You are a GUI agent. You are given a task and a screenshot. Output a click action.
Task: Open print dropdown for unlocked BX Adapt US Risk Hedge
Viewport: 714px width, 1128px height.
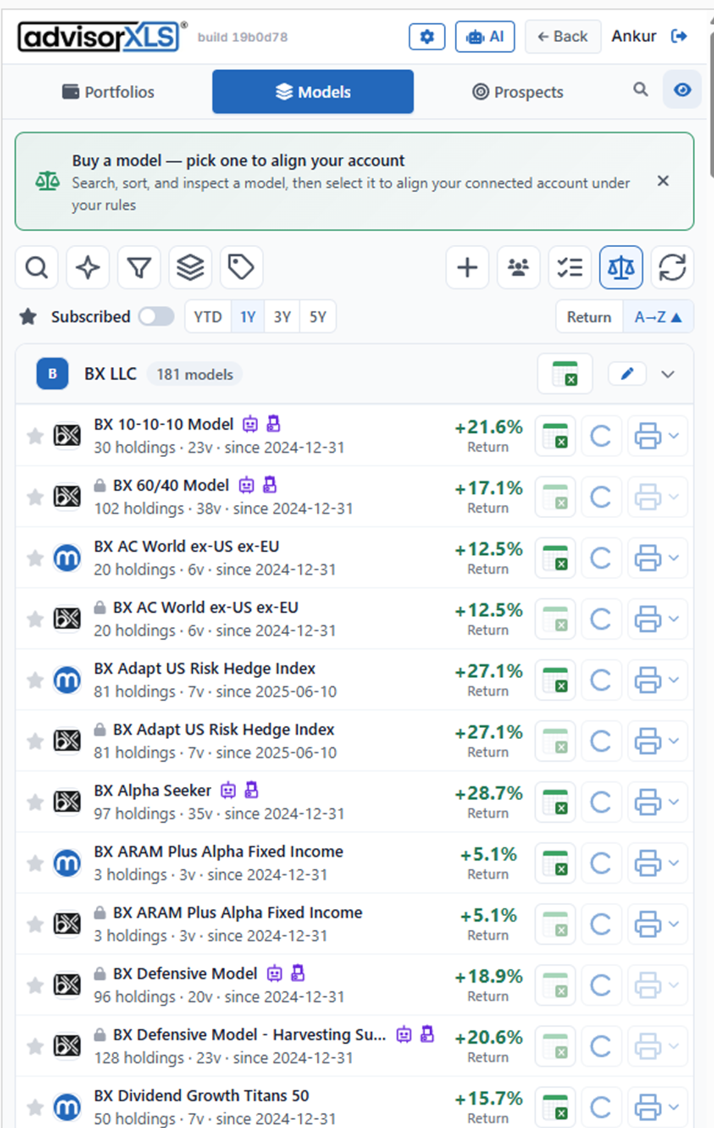(x=674, y=680)
